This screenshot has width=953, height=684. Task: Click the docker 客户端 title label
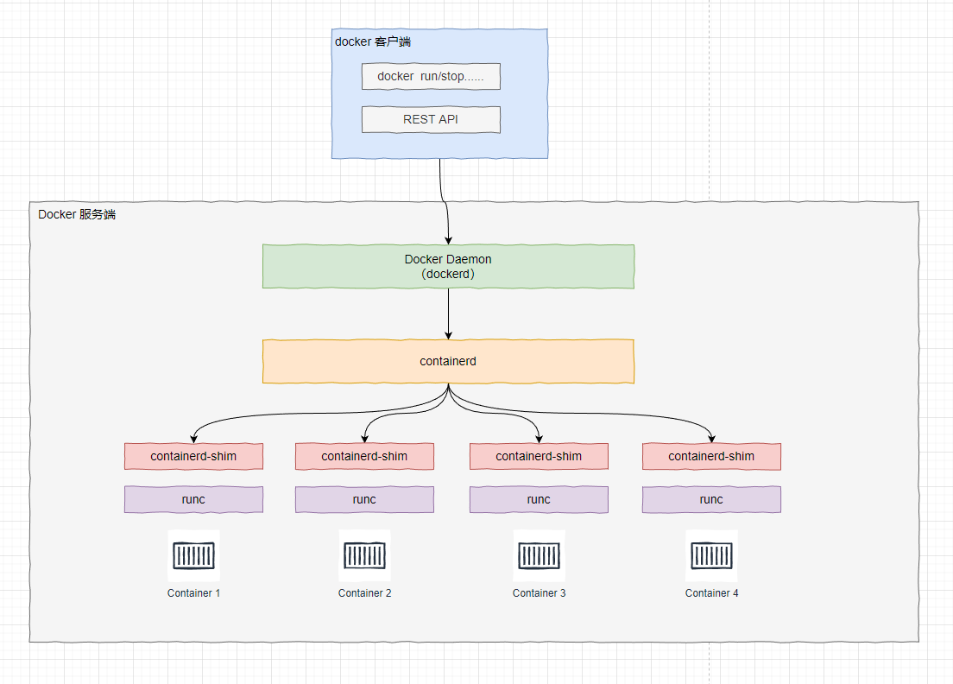tap(372, 41)
